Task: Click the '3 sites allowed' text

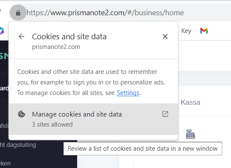Action: tap(52, 125)
